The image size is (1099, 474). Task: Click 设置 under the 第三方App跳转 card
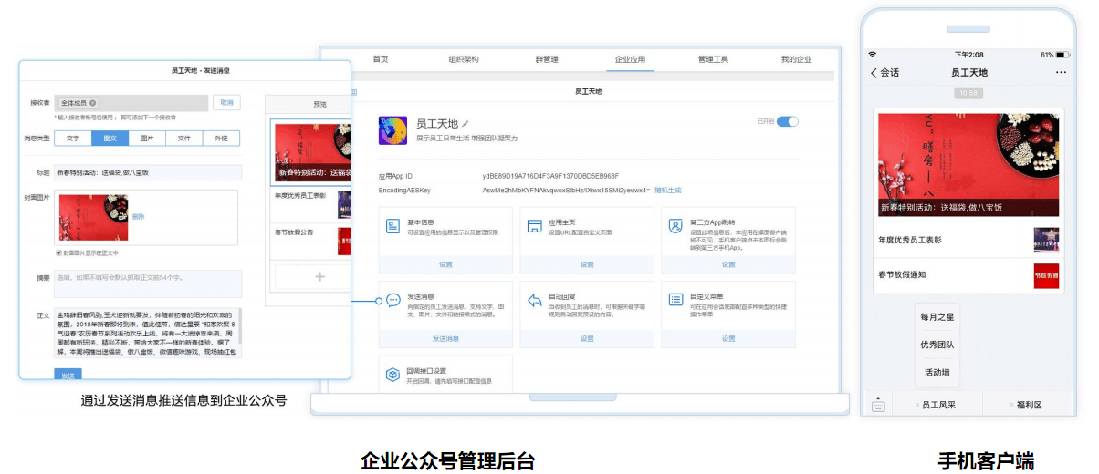(728, 264)
